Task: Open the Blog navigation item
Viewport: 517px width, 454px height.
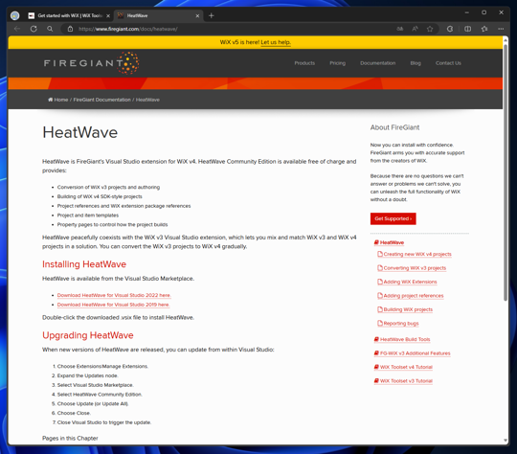Action: 416,63
